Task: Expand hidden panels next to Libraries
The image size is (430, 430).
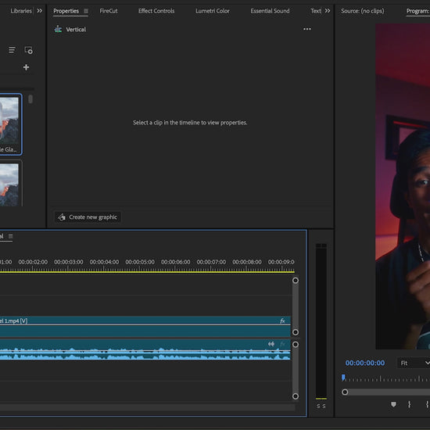Action: tap(40, 11)
